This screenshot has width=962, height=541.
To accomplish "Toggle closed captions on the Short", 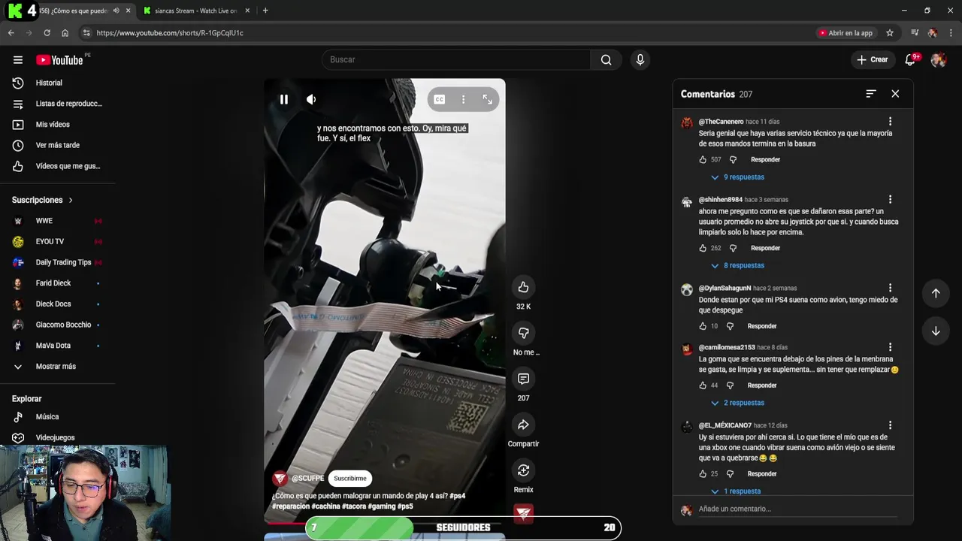I will coord(440,99).
